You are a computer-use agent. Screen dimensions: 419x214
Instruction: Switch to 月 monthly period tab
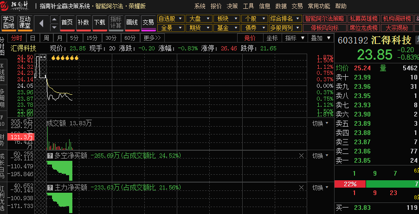coord(59,38)
